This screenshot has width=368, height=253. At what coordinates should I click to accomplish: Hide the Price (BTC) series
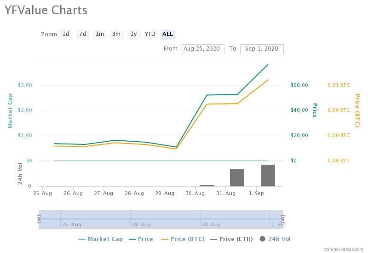pos(183,239)
